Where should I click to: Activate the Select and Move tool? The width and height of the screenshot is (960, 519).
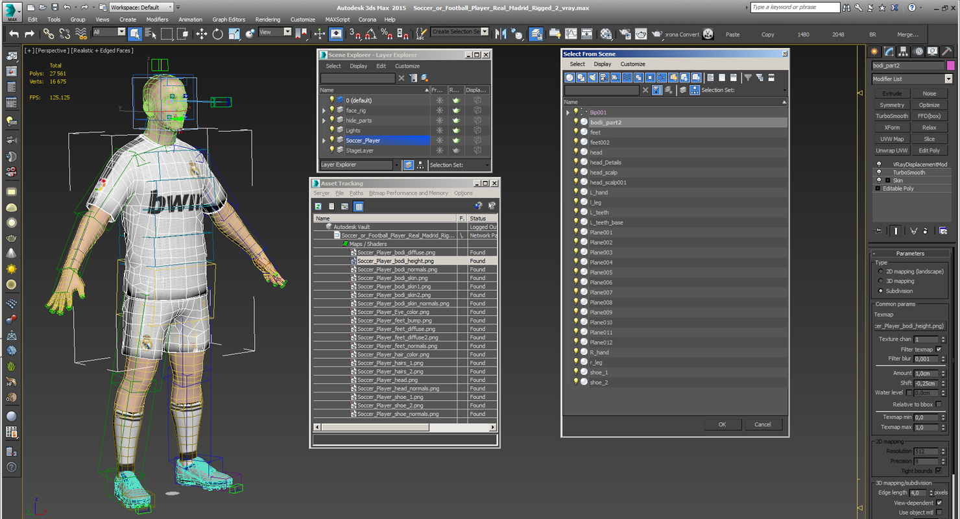[202, 34]
